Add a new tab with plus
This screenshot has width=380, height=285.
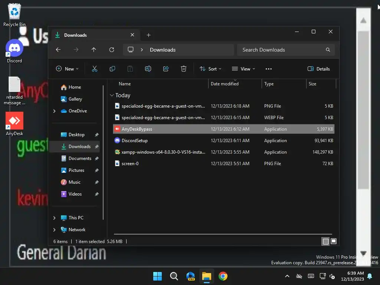pos(148,35)
